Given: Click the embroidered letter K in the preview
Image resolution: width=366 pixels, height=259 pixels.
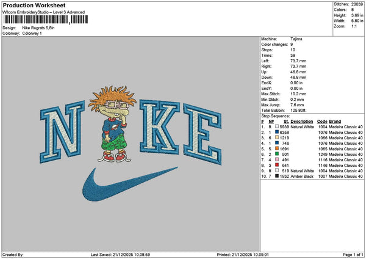Looking at the screenshot, I should (x=159, y=127).
